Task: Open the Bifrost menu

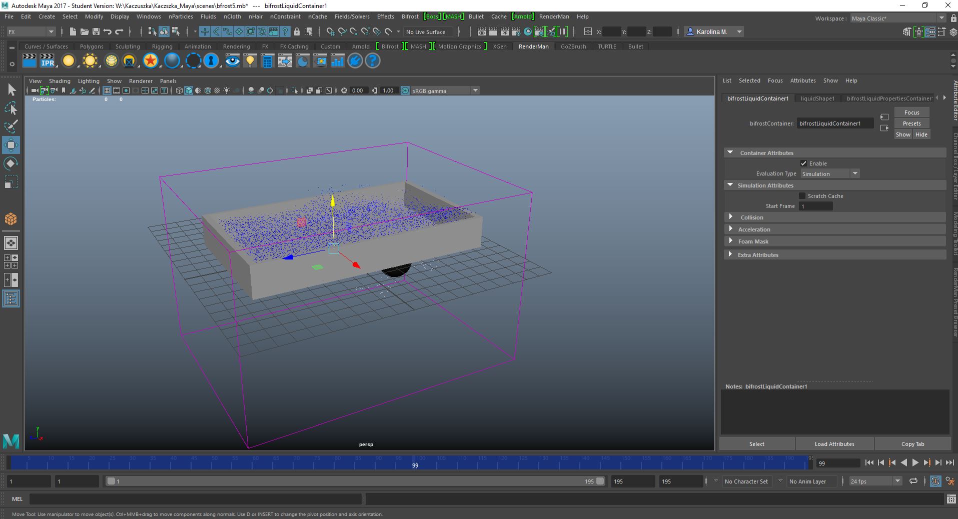Action: click(x=409, y=16)
